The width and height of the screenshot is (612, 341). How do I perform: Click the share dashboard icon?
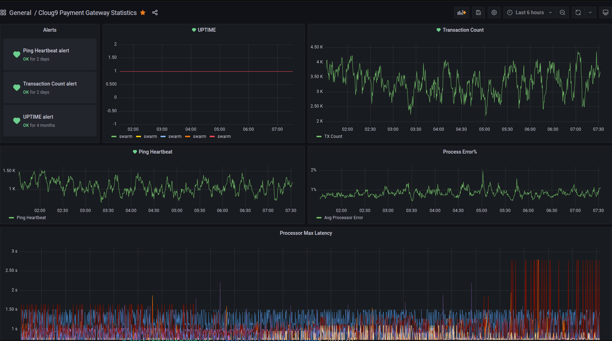pyautogui.click(x=155, y=12)
